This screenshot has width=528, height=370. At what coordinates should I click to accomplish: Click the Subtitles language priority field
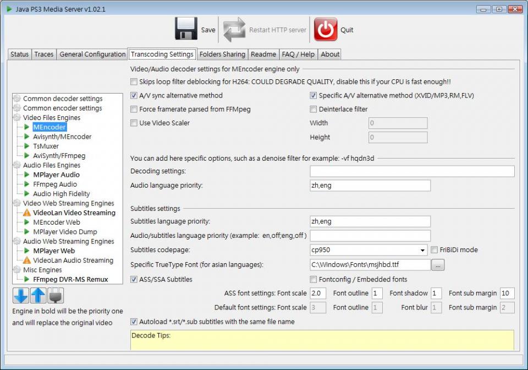click(x=370, y=221)
